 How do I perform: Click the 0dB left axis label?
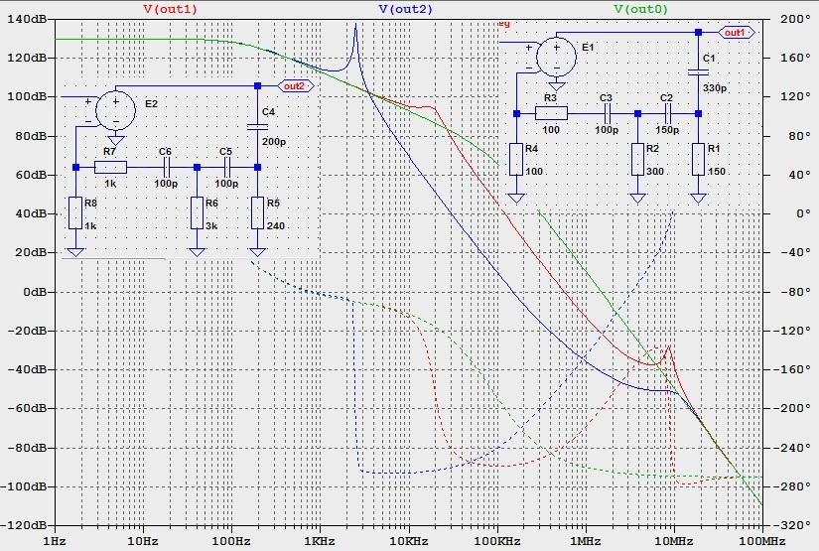(35, 292)
